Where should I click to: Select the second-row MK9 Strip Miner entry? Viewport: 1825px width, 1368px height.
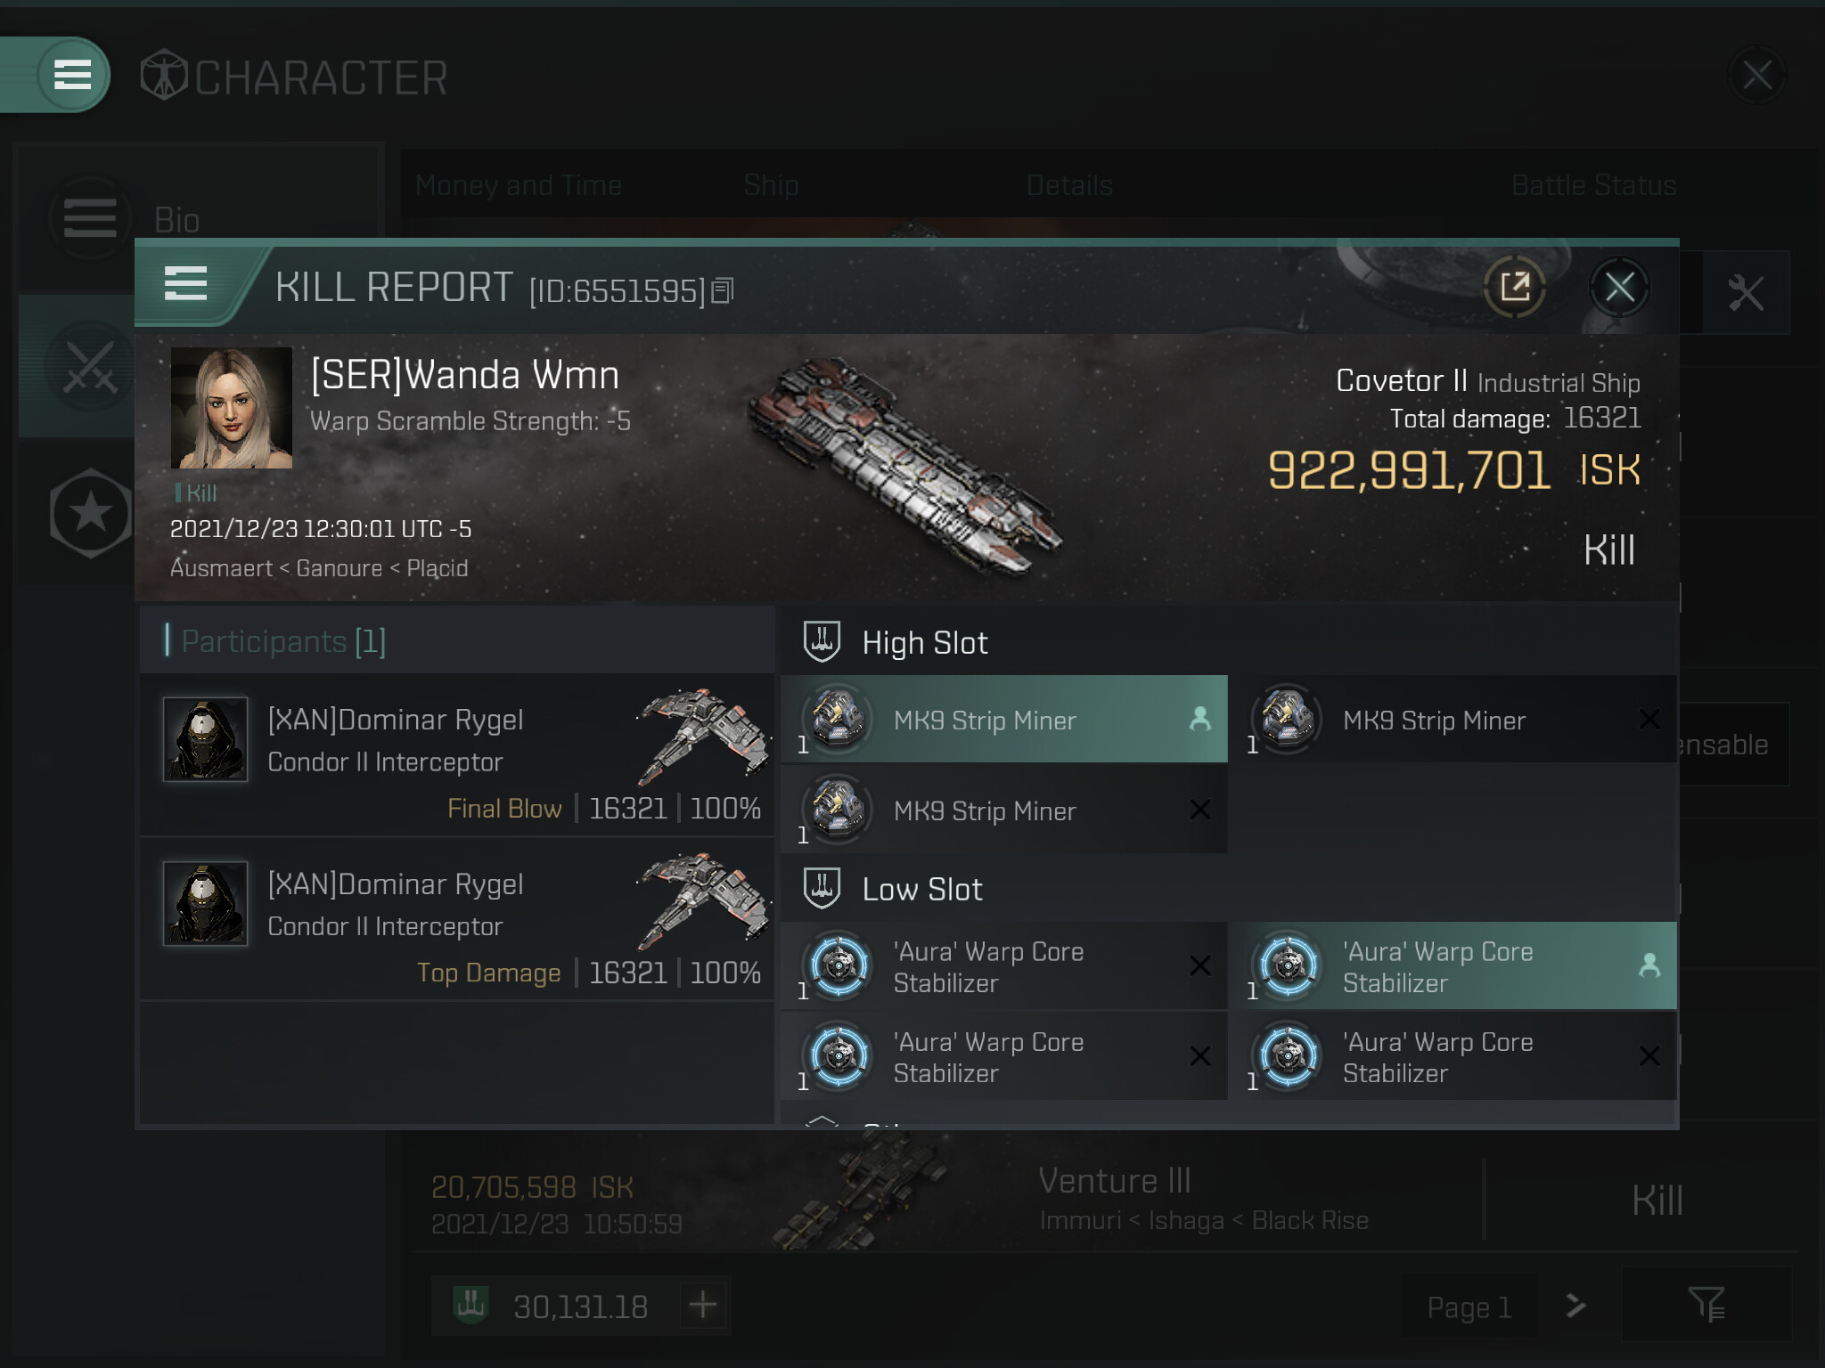1004,810
